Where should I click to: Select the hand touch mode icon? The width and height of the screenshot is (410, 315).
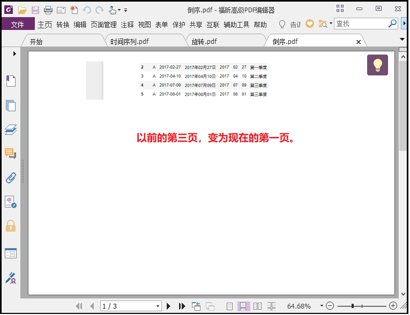click(x=113, y=10)
